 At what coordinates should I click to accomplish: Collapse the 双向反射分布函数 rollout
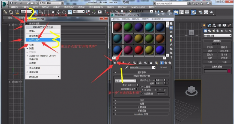point(142,76)
